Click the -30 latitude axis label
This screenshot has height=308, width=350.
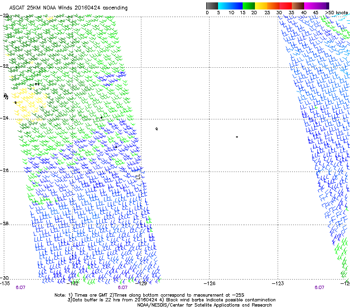[x=4, y=278]
